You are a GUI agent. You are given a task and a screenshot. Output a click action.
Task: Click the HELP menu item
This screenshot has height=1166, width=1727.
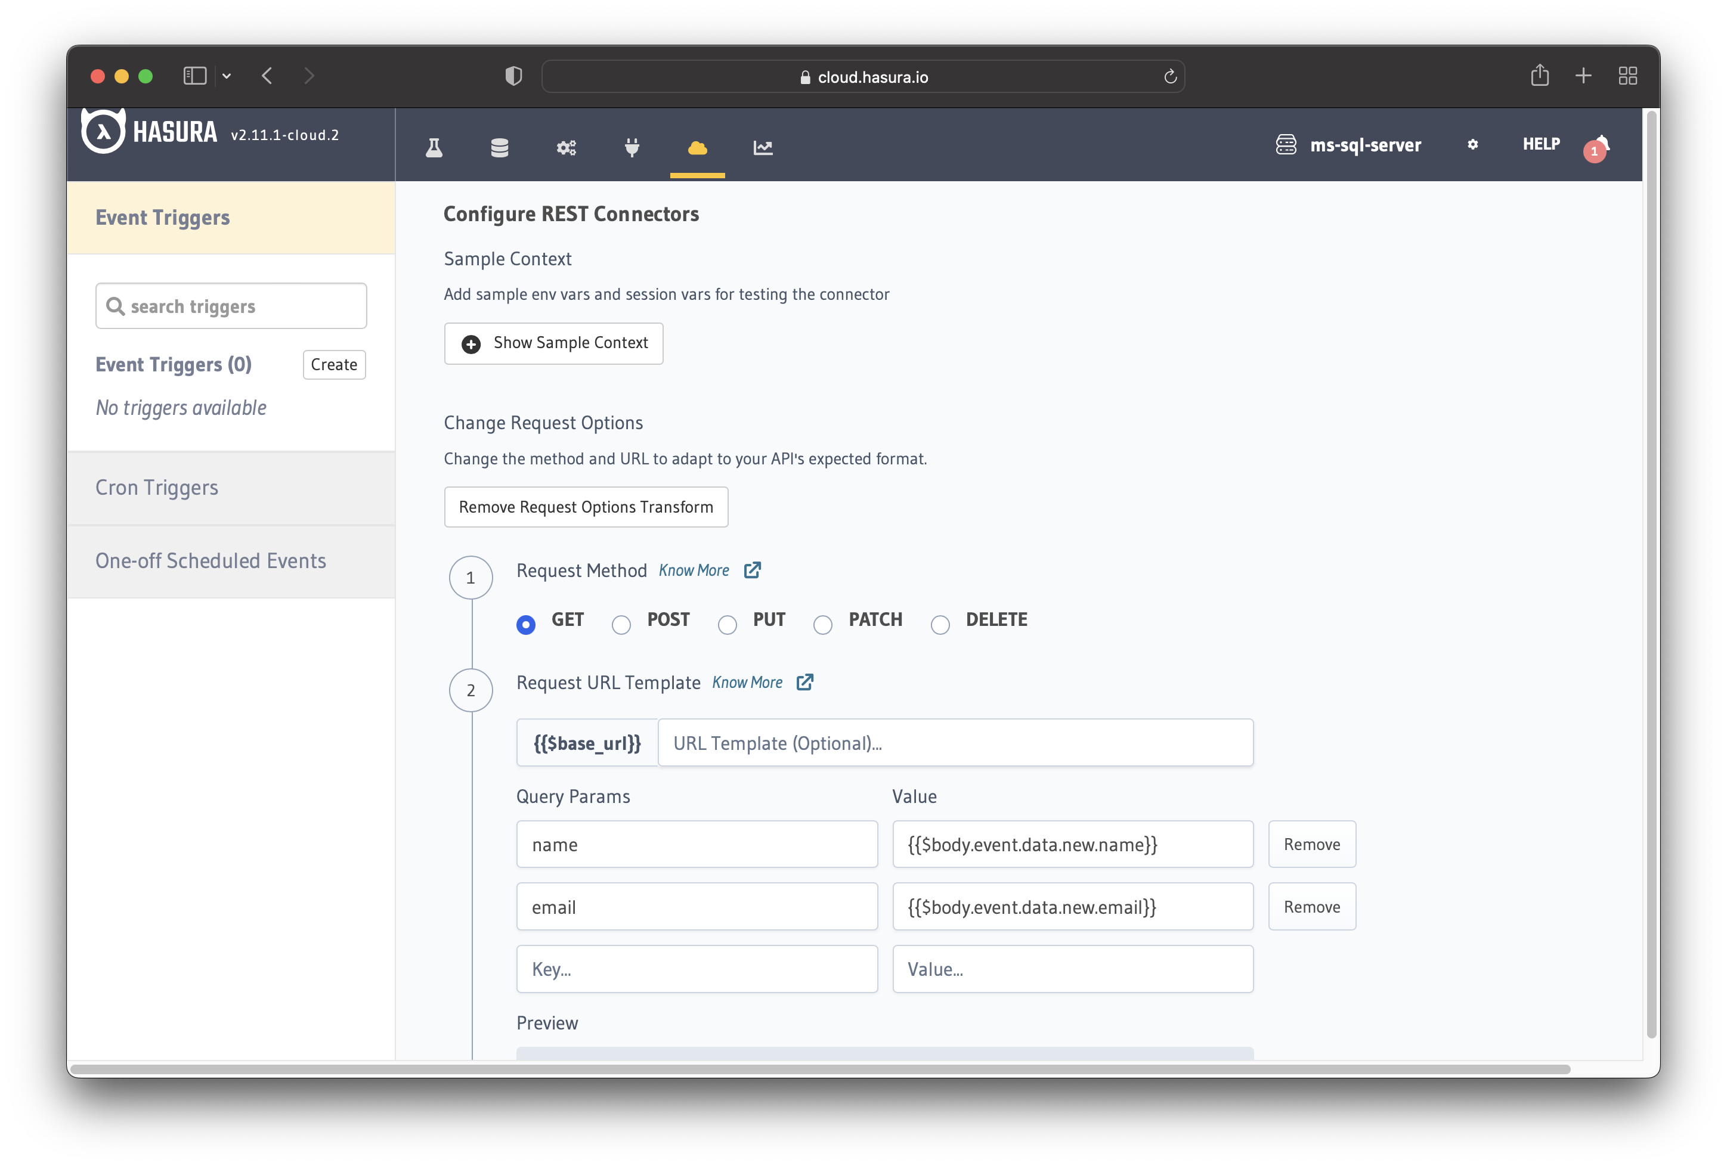[x=1542, y=144]
